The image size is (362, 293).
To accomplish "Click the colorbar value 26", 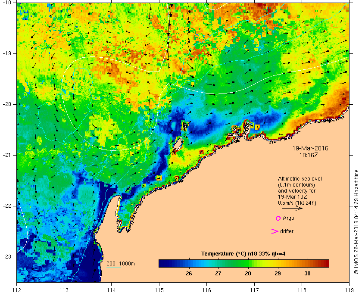I will click(x=189, y=274).
